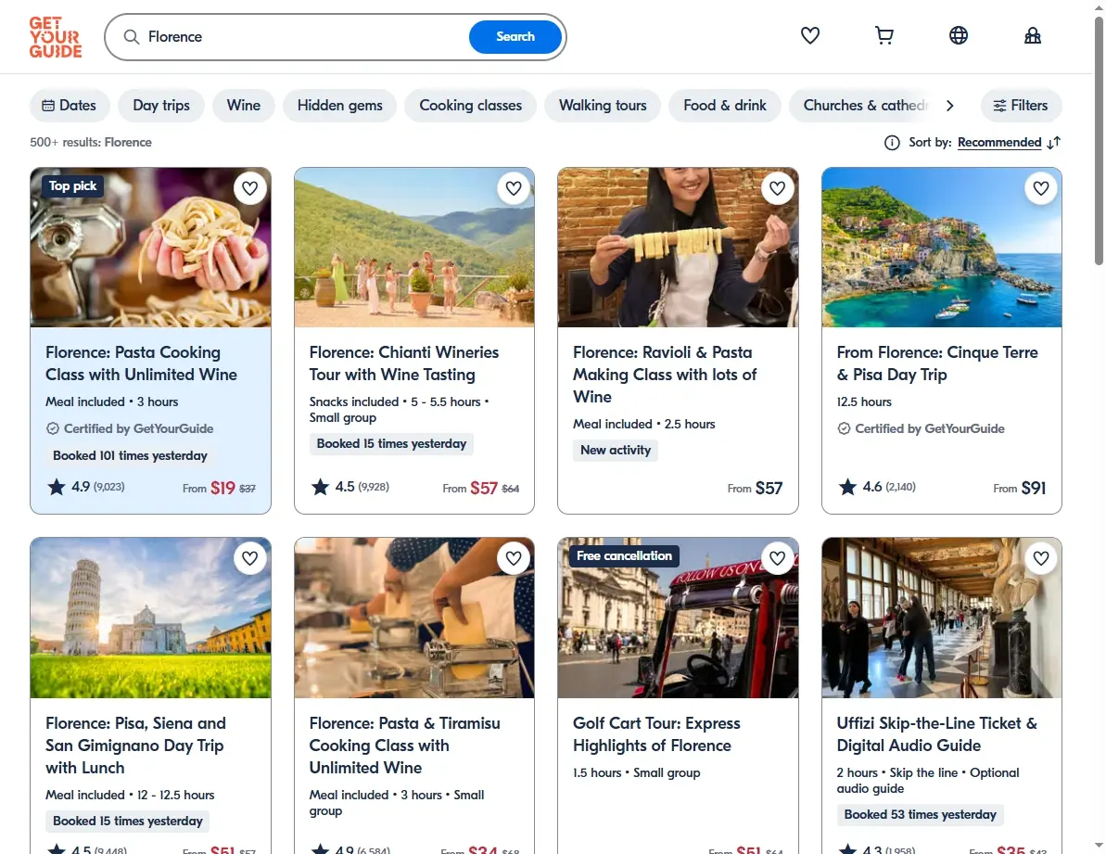Click the From $91 price
Viewport: 1106px width, 854px height.
(1019, 488)
